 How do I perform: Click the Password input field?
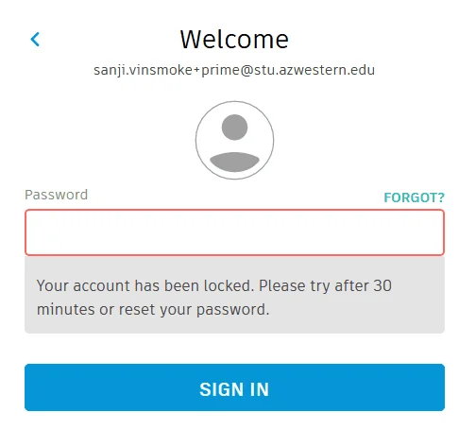click(234, 232)
